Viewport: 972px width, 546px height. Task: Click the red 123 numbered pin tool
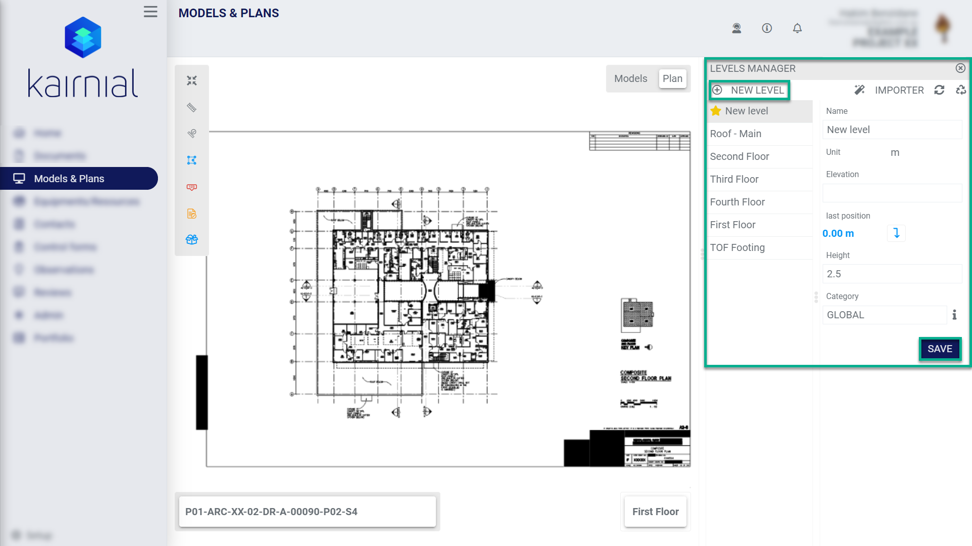click(x=192, y=187)
